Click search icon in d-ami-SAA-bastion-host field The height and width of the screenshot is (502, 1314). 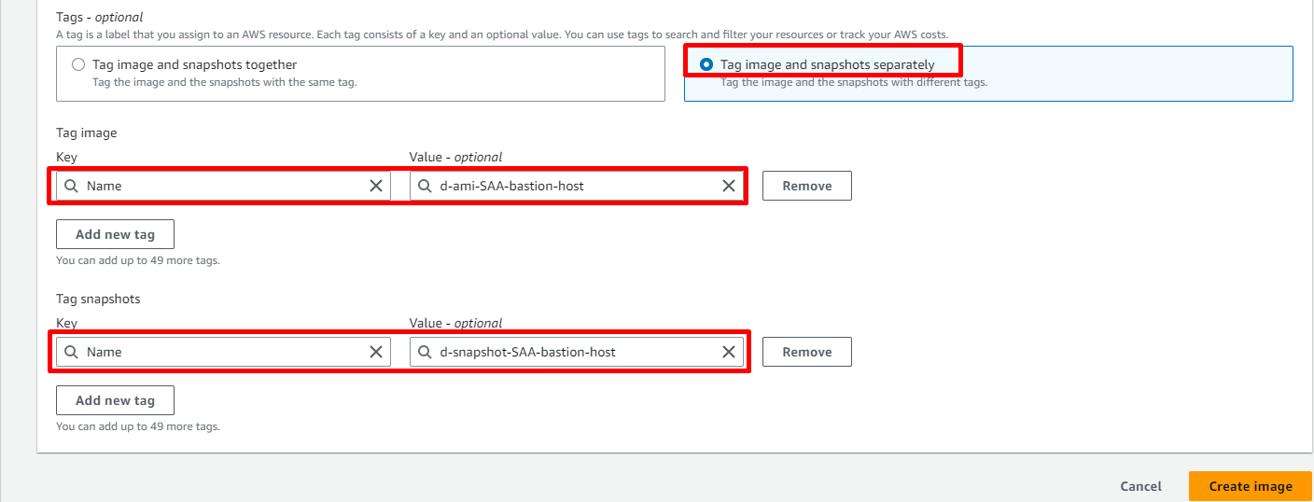425,186
